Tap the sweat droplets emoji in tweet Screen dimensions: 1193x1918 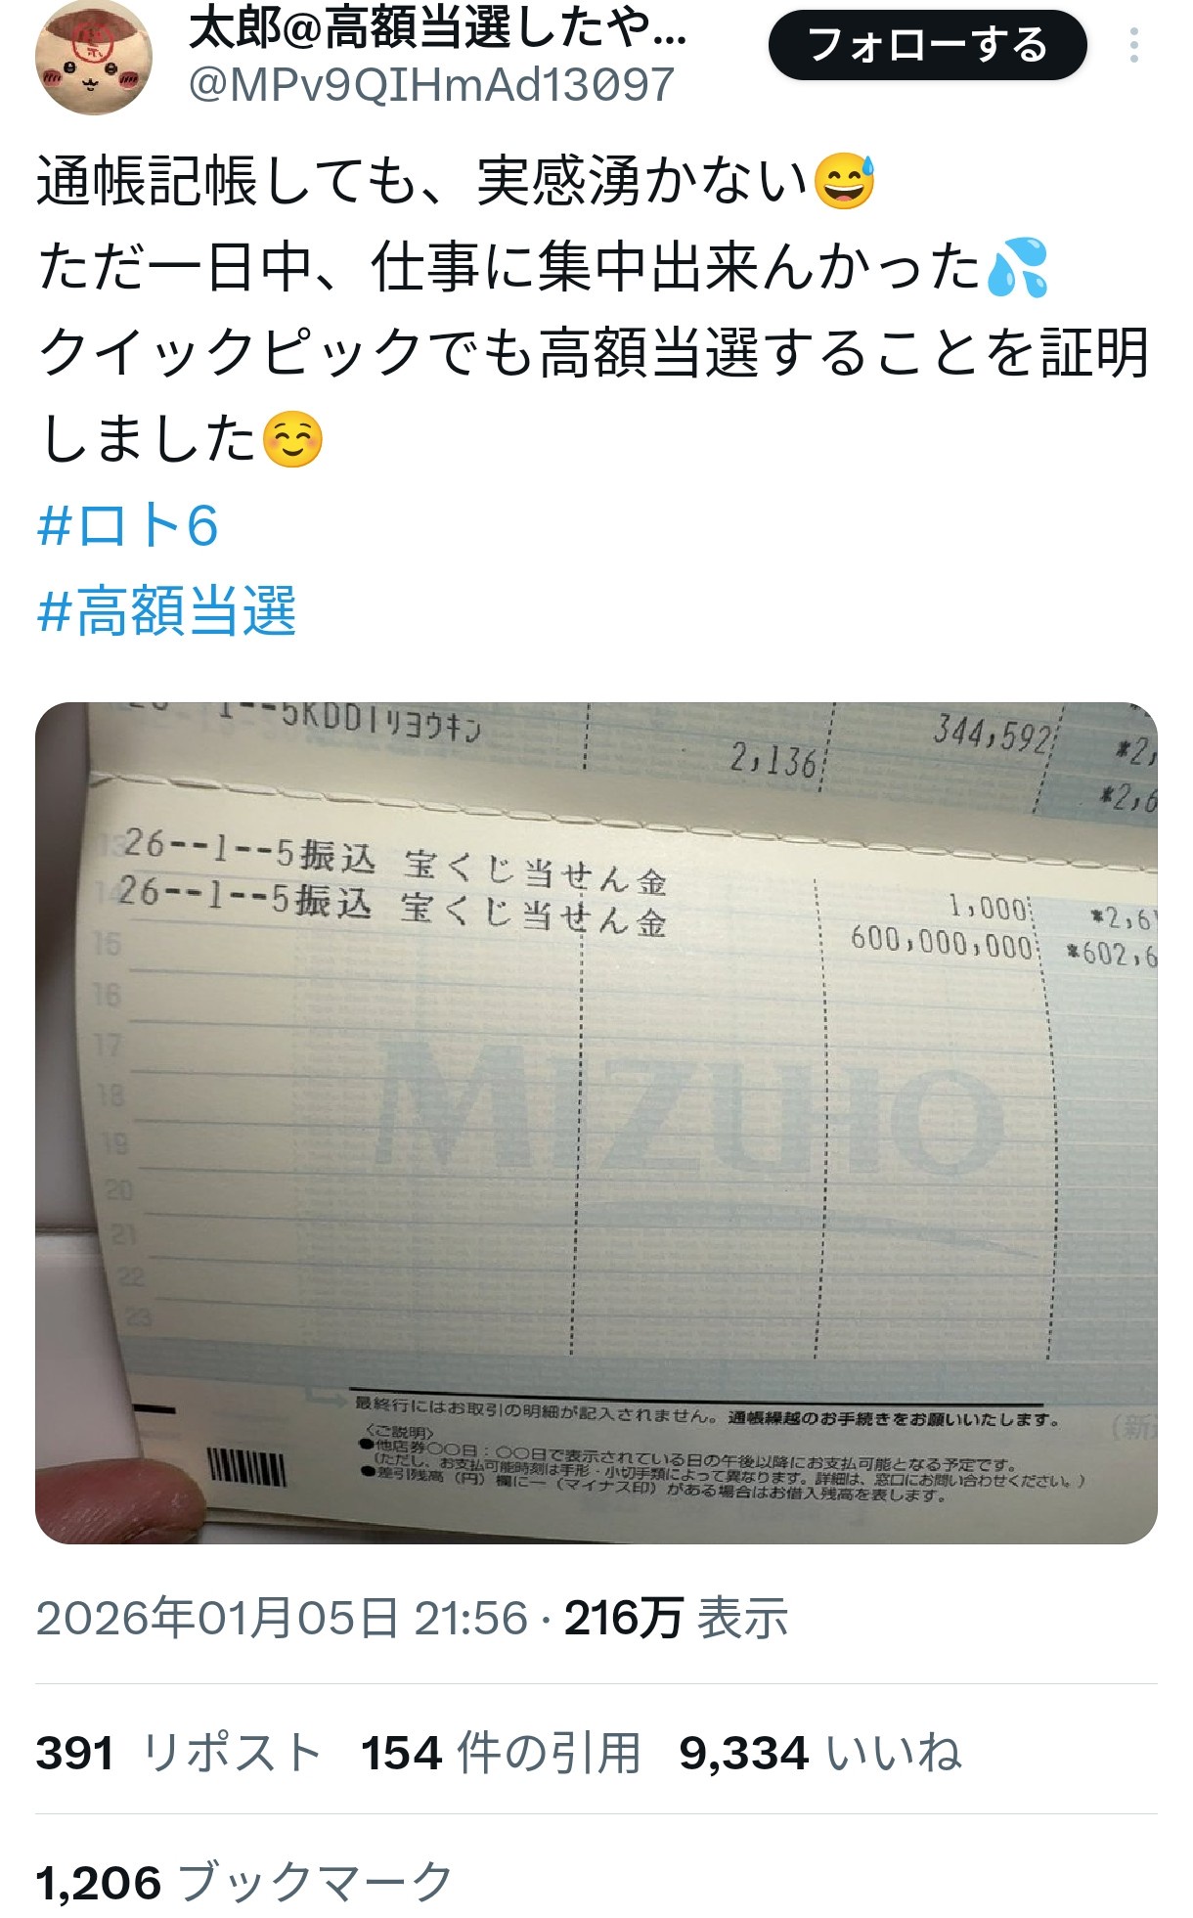1017,267
